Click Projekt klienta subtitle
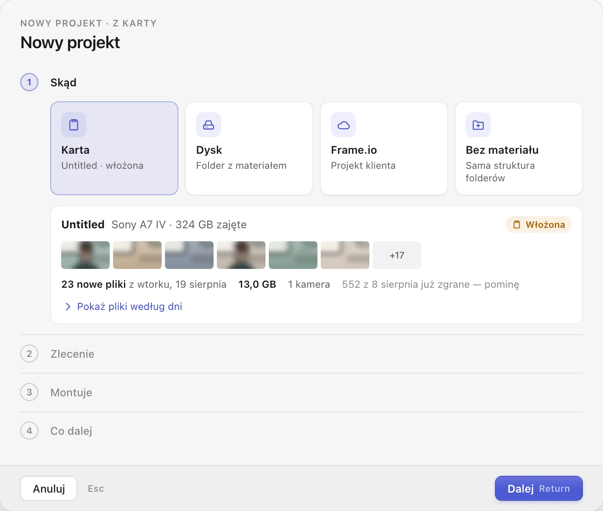The height and width of the screenshot is (511, 603). pos(363,165)
